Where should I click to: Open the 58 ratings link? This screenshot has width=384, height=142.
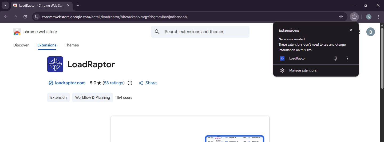[114, 83]
